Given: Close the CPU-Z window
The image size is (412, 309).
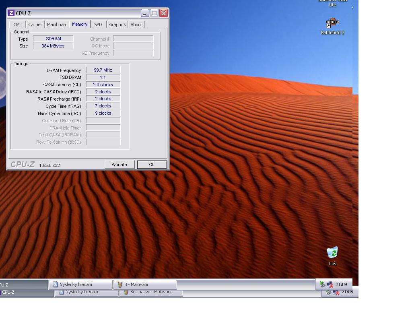Looking at the screenshot, I should 163,13.
